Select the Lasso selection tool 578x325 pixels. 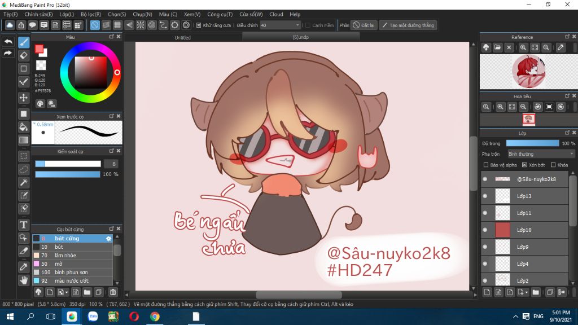24,169
